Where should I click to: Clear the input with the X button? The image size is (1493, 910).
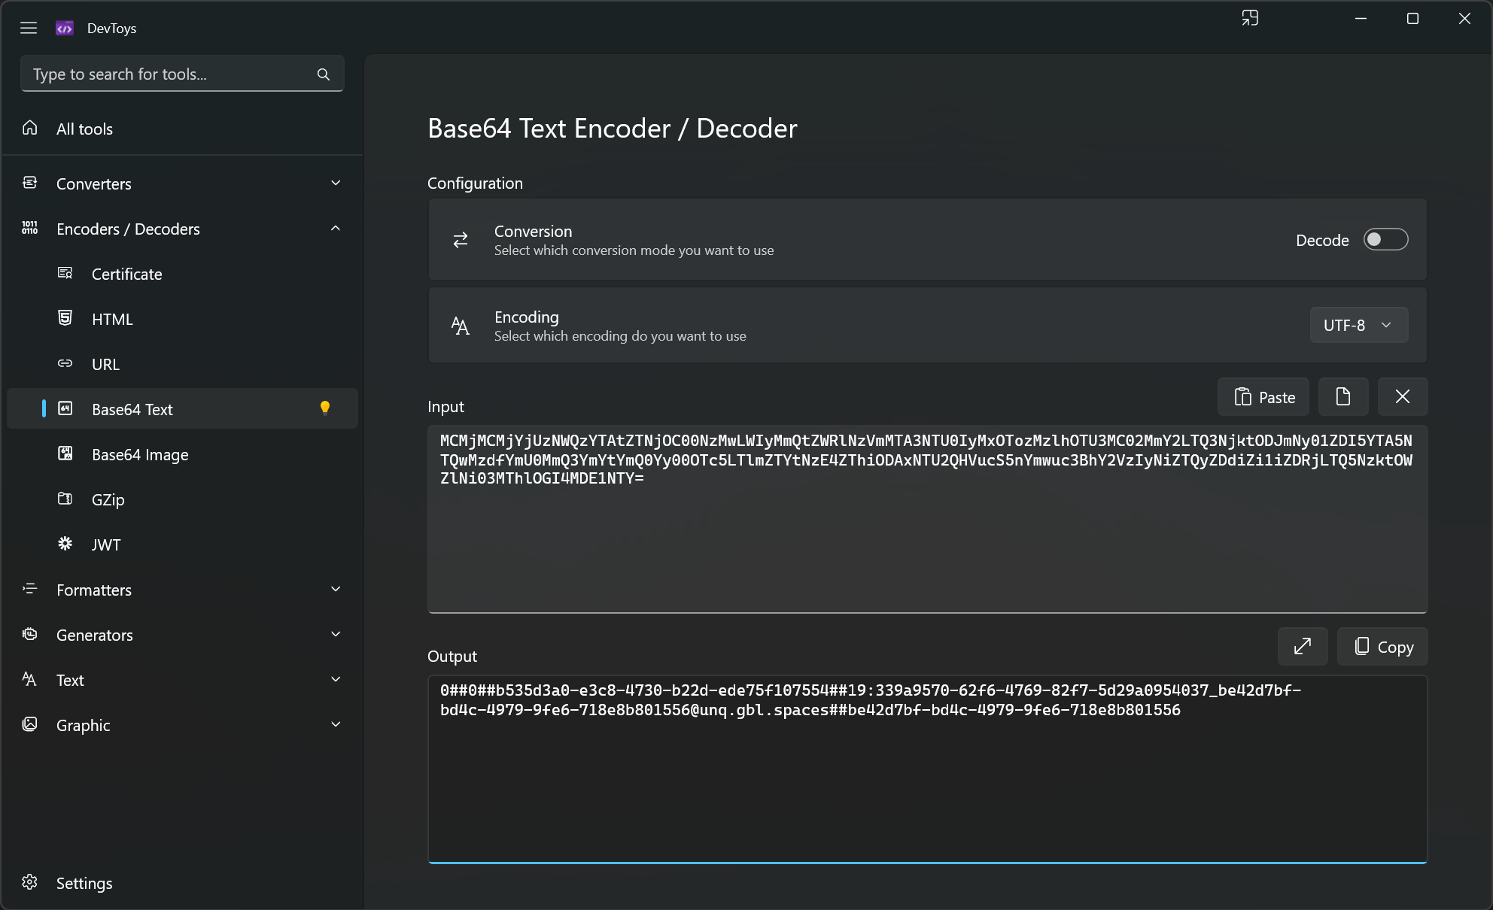click(x=1403, y=396)
